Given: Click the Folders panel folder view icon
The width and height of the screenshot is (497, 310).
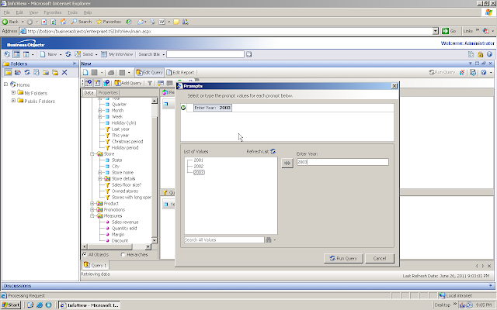Looking at the screenshot, I should pyautogui.click(x=9, y=72).
